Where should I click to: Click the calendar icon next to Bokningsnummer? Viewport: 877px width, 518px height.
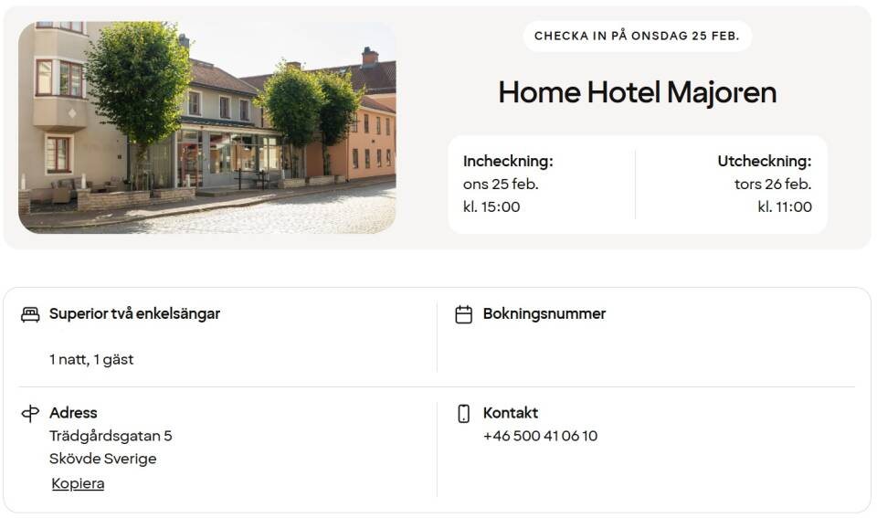click(464, 314)
